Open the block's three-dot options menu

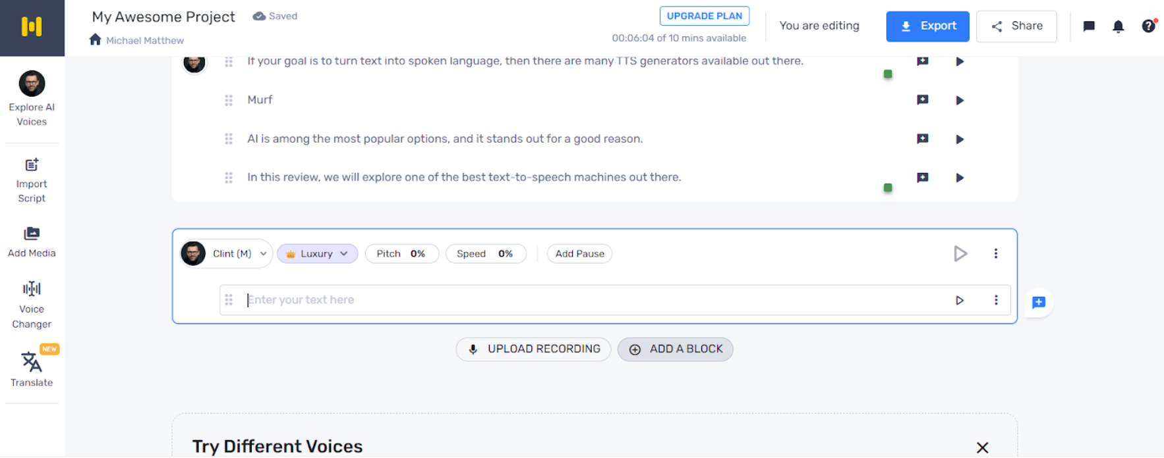pyautogui.click(x=995, y=253)
